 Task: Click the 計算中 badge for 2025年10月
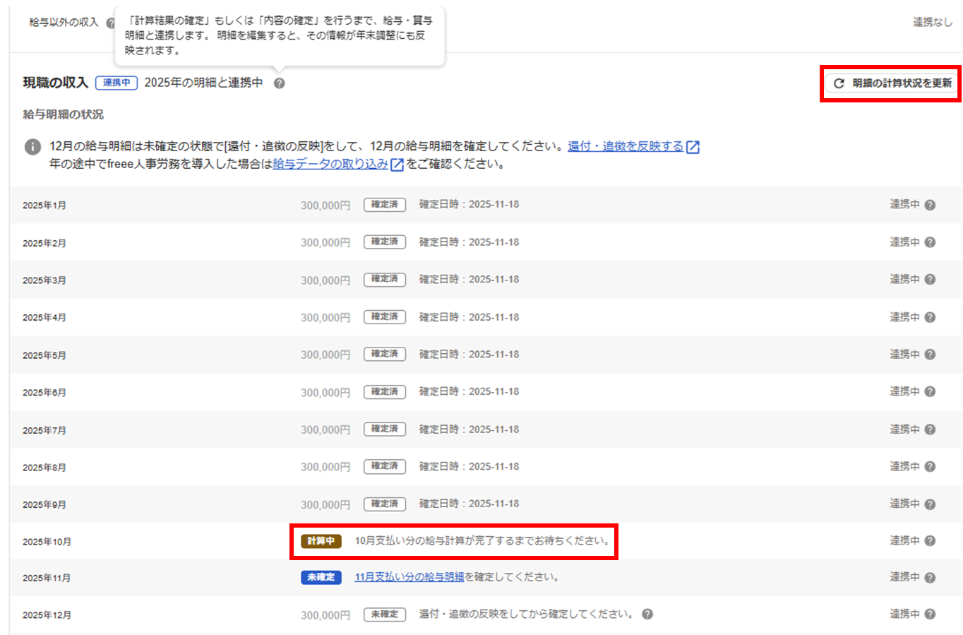[321, 541]
